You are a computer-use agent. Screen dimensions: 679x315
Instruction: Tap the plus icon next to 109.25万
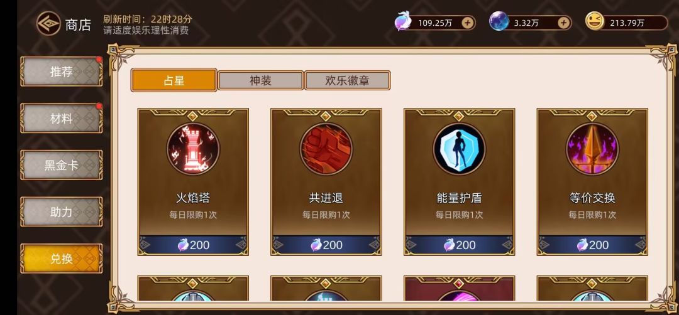[x=467, y=23]
